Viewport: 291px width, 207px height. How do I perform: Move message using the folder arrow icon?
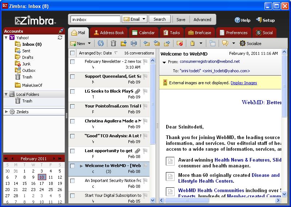[x=124, y=43]
